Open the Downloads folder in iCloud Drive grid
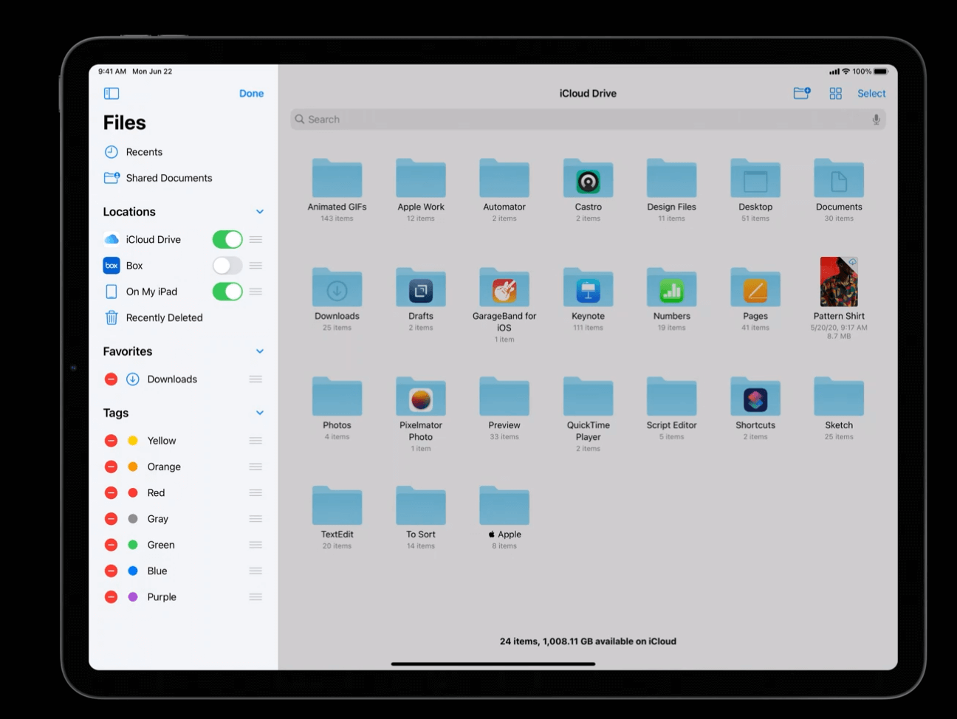This screenshot has width=957, height=719. [337, 287]
